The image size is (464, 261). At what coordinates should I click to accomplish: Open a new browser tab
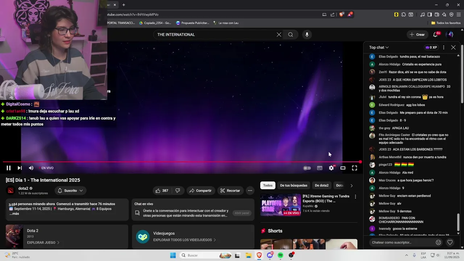tap(124, 5)
